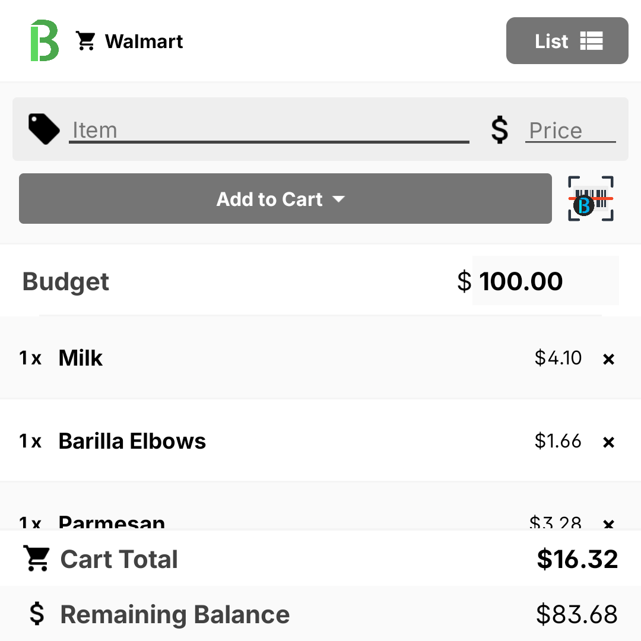
Task: Select the Milk cart item
Action: tap(320, 358)
